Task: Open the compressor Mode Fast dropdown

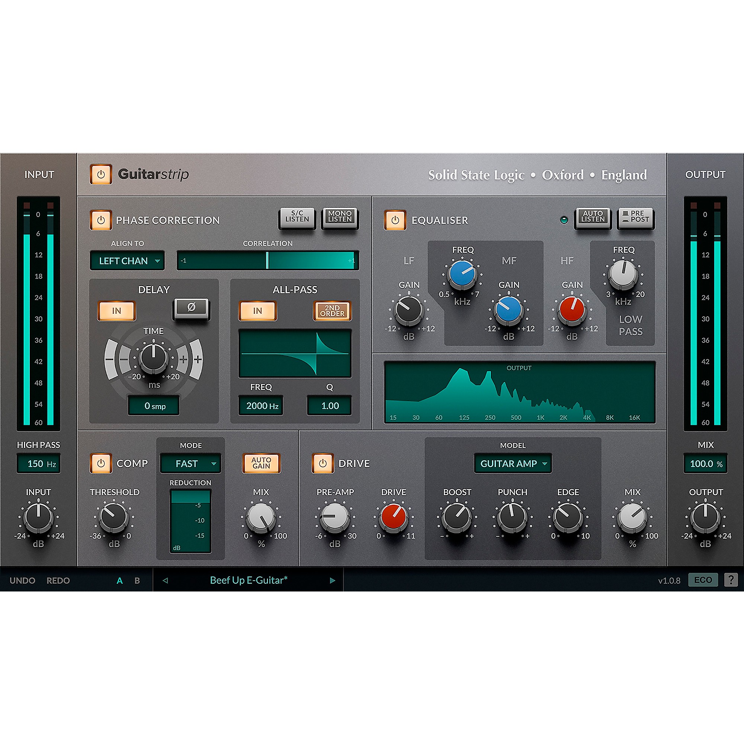Action: pyautogui.click(x=190, y=464)
